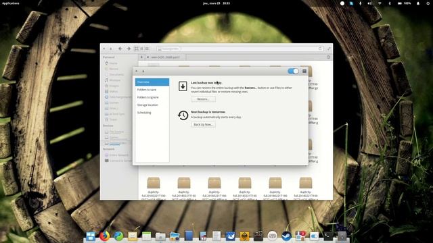433x243 pixels.
Task: Open the date and time indicator
Action: (x=216, y=3)
